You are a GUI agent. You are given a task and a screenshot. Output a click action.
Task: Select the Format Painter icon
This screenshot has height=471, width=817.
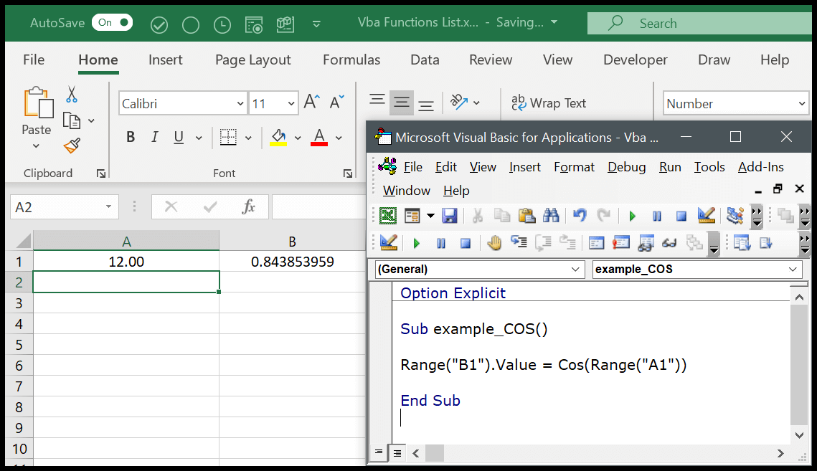pos(72,146)
